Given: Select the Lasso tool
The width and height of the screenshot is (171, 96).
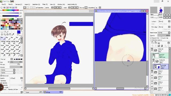Looking at the screenshot, I should pos(5,32).
